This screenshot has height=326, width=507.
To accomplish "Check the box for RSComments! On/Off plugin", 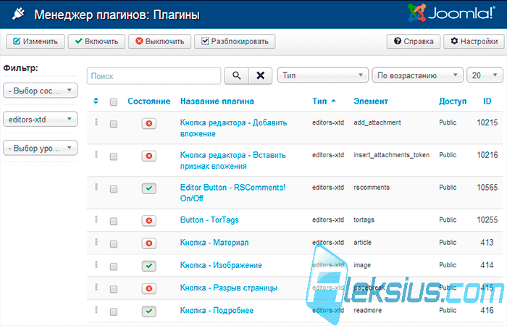I will (x=114, y=189).
